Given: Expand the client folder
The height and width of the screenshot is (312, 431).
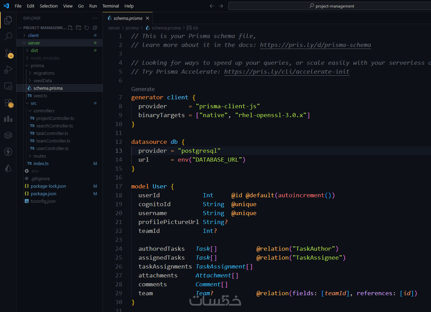Looking at the screenshot, I should [x=33, y=35].
